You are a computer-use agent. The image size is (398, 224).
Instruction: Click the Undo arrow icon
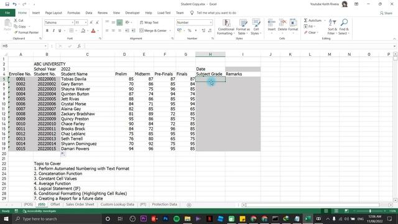(x=14, y=4)
